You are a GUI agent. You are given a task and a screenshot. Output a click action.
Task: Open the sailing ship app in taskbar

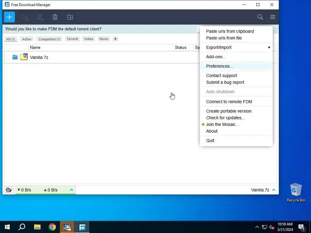click(x=67, y=227)
